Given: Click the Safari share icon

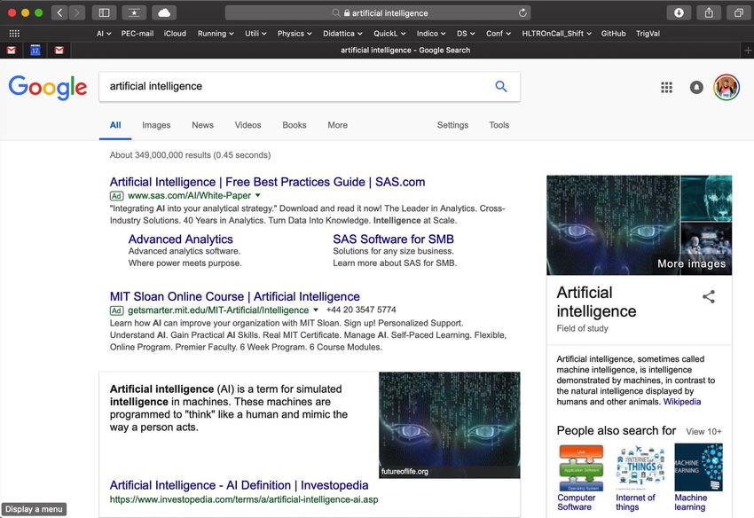Looking at the screenshot, I should [x=709, y=13].
